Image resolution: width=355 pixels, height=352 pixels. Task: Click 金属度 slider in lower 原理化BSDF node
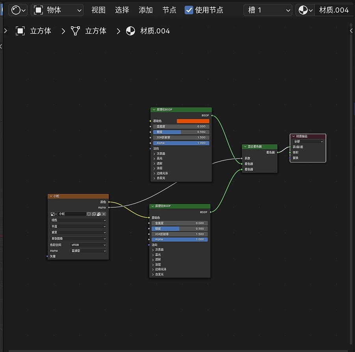[x=180, y=223]
